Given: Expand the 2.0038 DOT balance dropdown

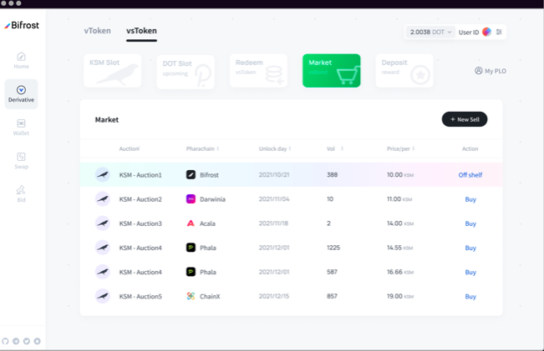Looking at the screenshot, I should (430, 32).
